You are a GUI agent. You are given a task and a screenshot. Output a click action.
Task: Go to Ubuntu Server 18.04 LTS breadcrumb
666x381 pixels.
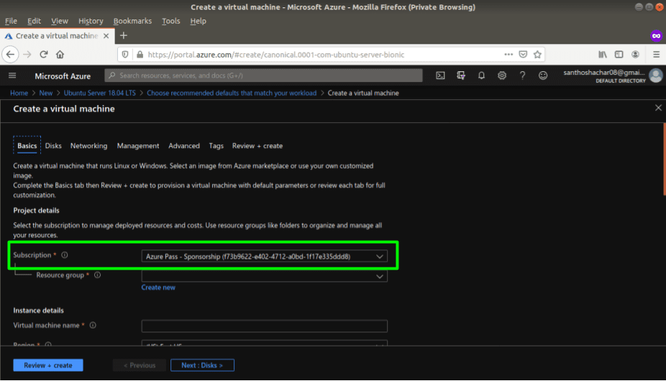(100, 93)
